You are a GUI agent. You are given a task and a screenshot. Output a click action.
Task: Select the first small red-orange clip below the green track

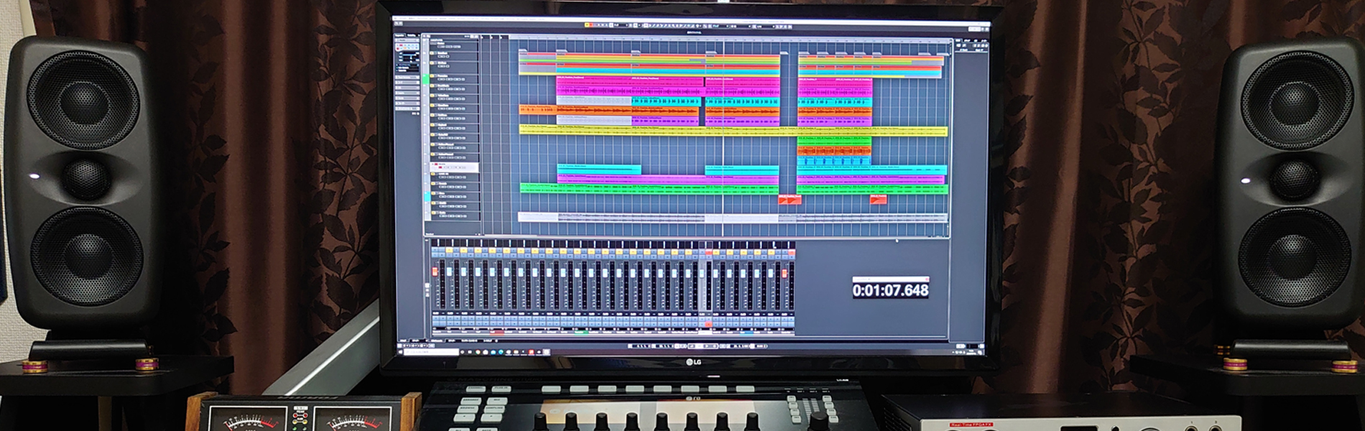[x=790, y=199]
